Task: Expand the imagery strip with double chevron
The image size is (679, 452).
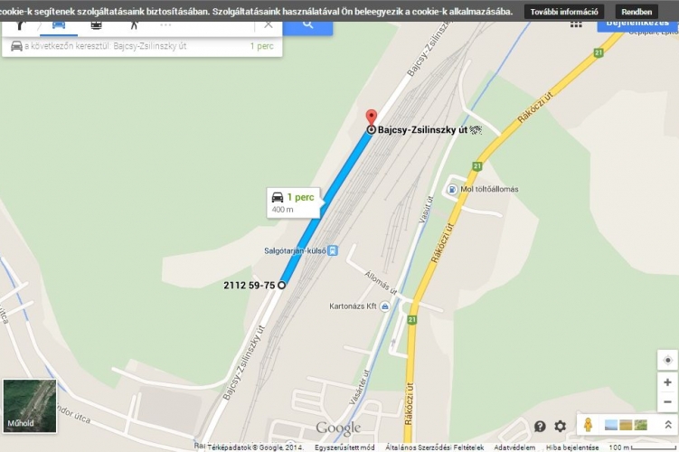Action: 668,425
